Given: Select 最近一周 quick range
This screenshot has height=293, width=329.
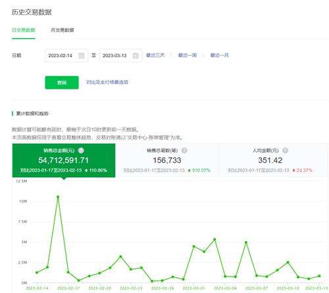Looking at the screenshot, I should coord(188,55).
